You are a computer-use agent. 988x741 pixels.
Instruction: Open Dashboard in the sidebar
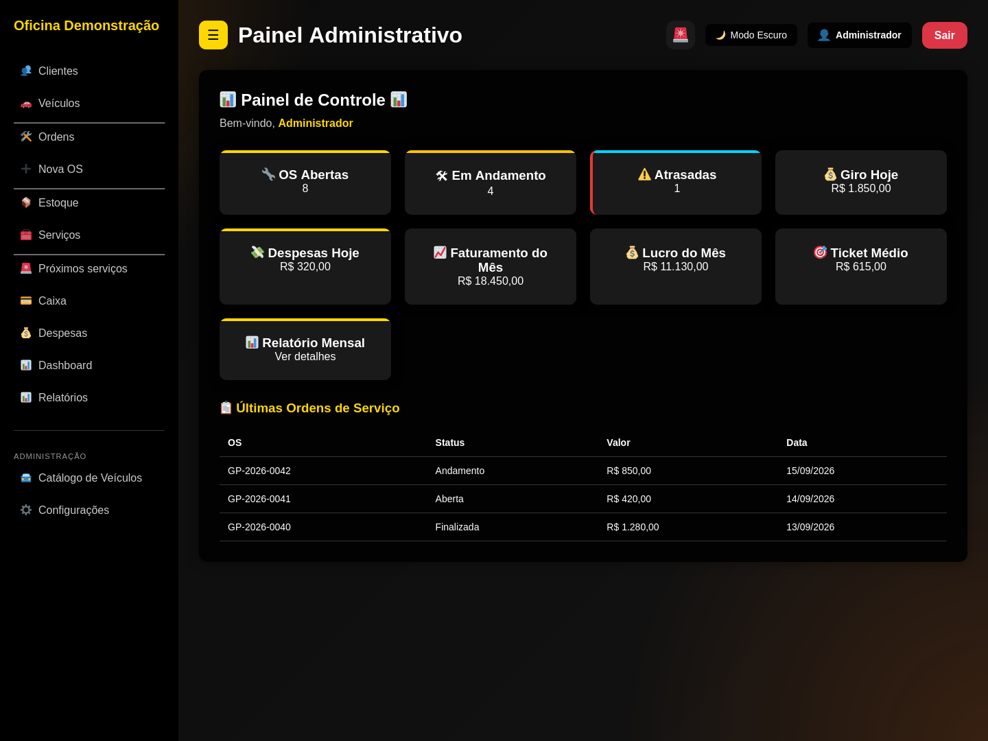click(89, 366)
